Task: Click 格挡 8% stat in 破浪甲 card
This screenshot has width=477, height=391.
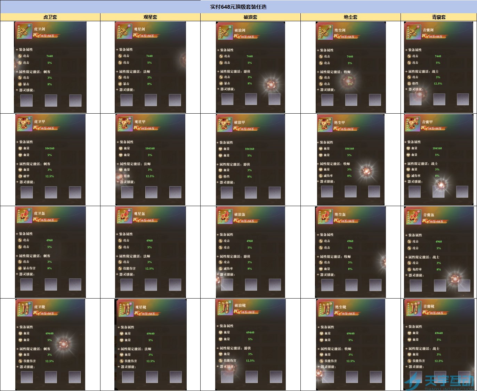Action: point(235,177)
